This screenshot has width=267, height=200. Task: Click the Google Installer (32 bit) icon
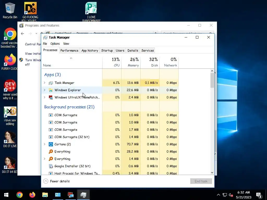51,166
